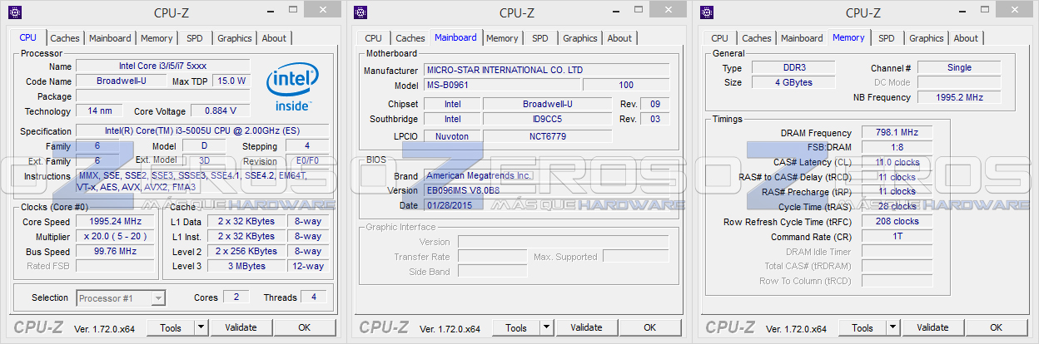Image resolution: width=1039 pixels, height=344 pixels.
Task: Expand Tools dropdown arrow in CPU window
Action: click(x=200, y=327)
